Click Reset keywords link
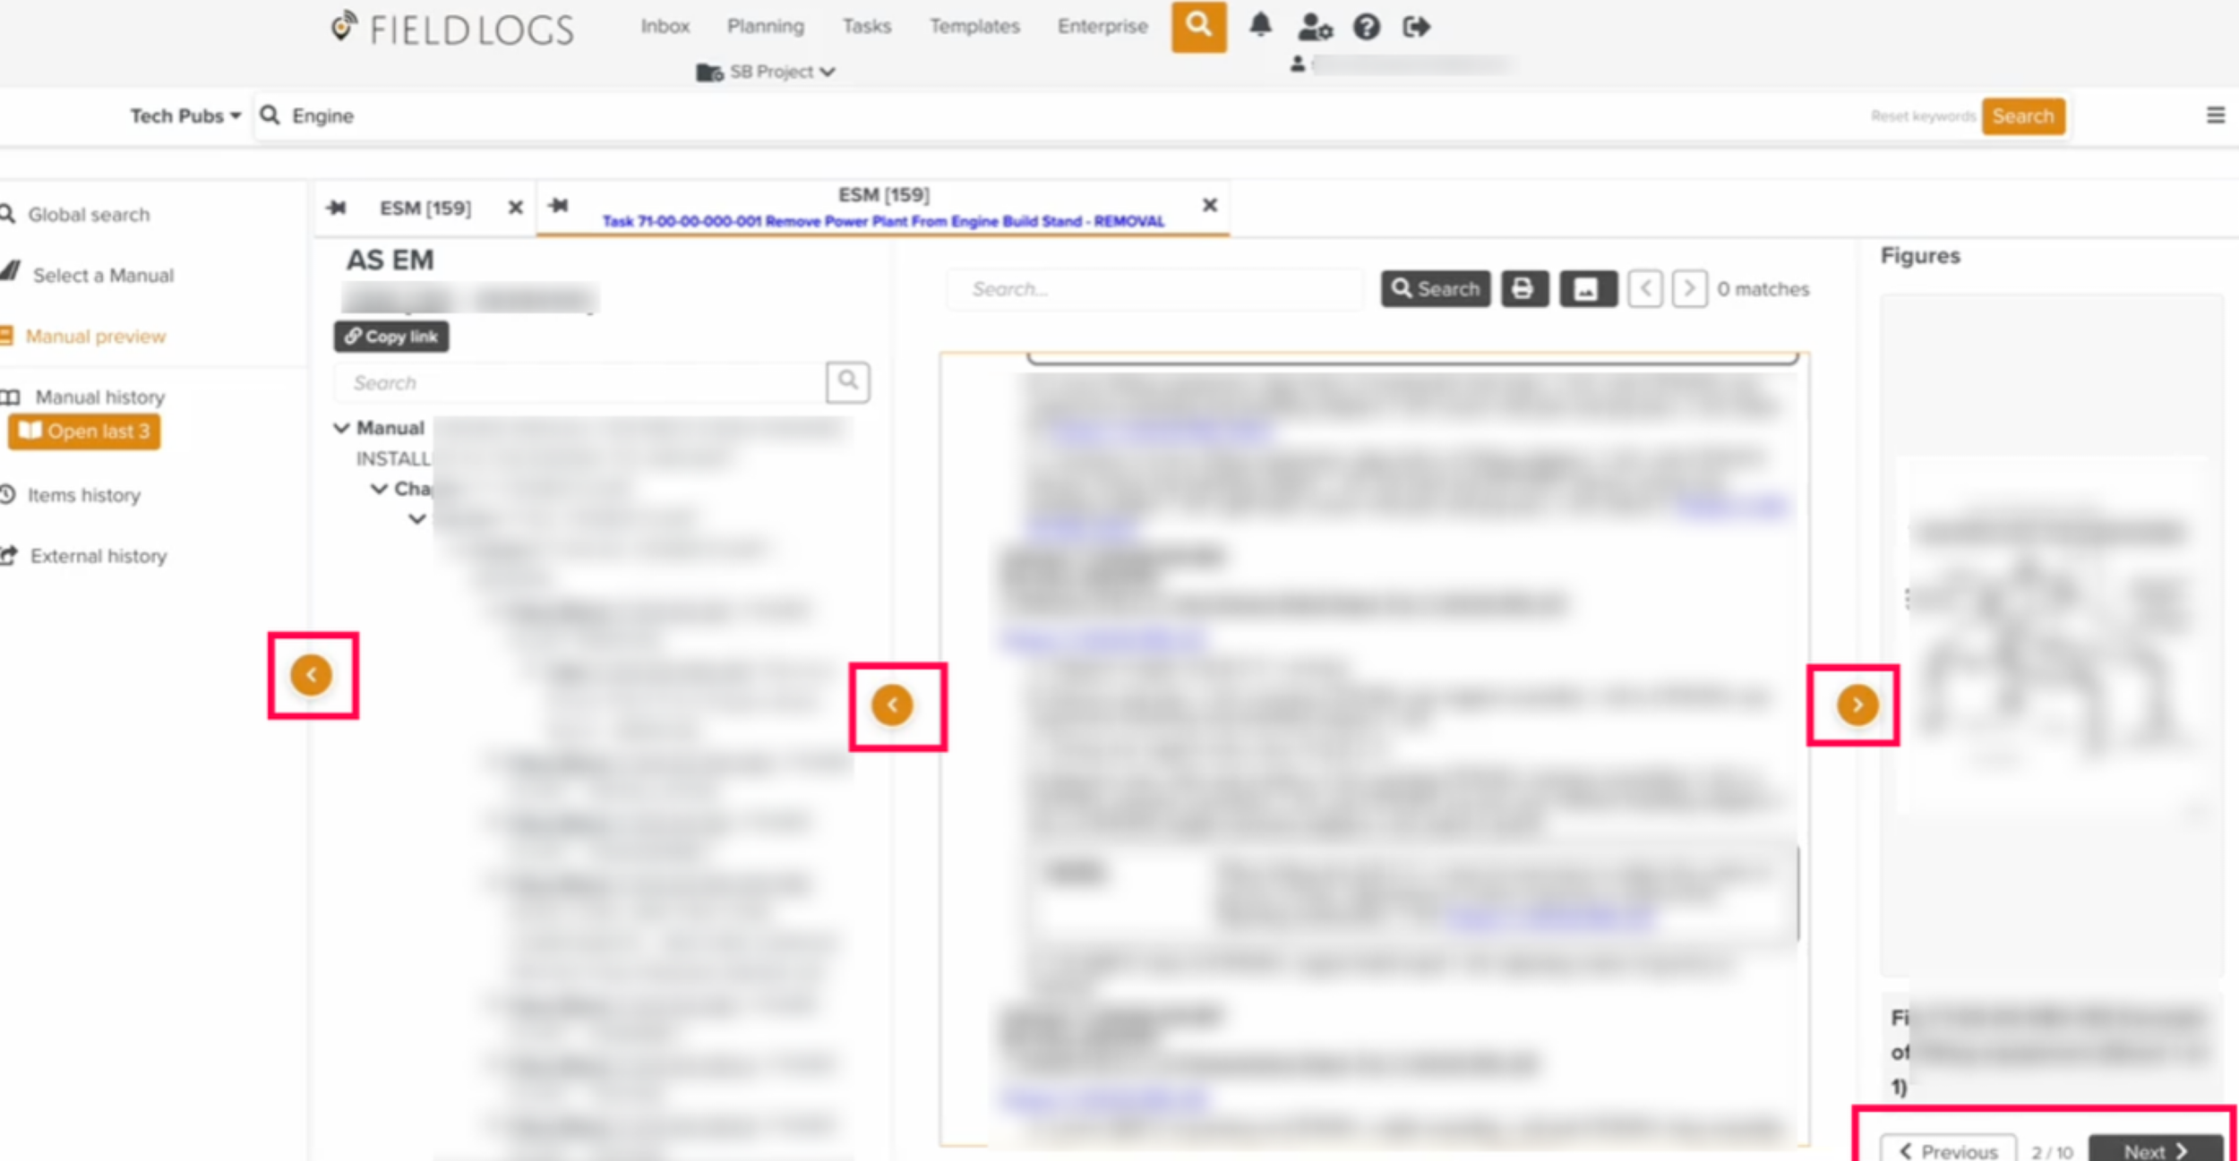The width and height of the screenshot is (2239, 1161). [1923, 115]
